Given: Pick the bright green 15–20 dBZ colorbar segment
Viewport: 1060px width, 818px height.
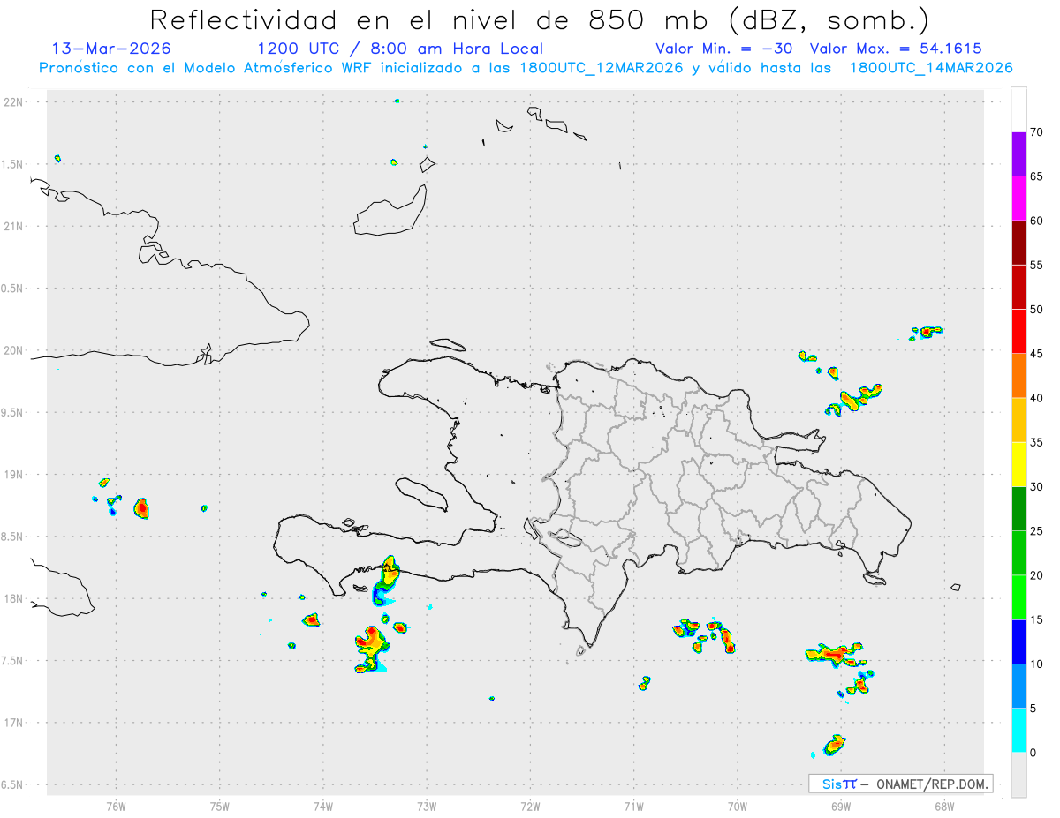Looking at the screenshot, I should (1018, 597).
